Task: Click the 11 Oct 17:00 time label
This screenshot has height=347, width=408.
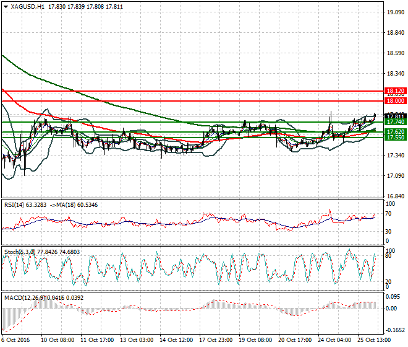Action: point(97,340)
